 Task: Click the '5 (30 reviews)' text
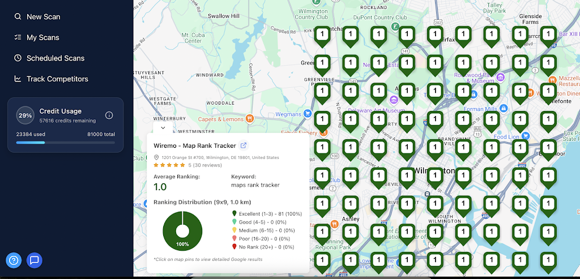pyautogui.click(x=205, y=165)
